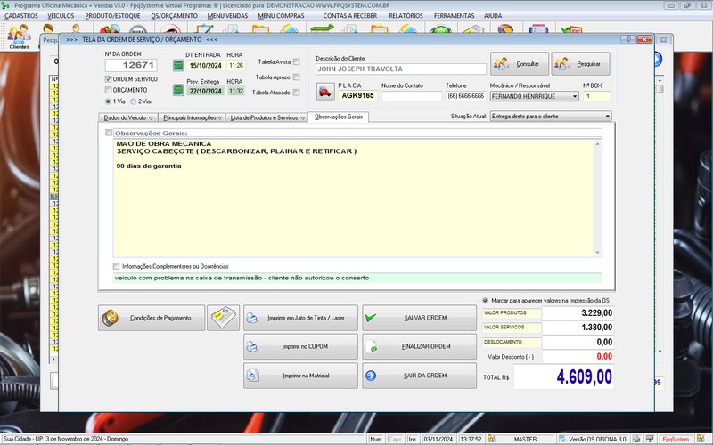This screenshot has height=445, width=713.
Task: Uncheck the ORDEM SERVIÇO checkbox
Action: [109, 79]
